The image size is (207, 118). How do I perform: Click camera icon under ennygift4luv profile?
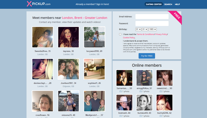pyautogui.click(x=141, y=91)
